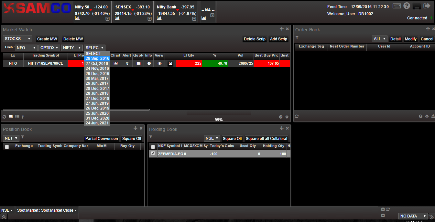
Task: Click Partial Conversion in Position Book
Action: (102, 139)
